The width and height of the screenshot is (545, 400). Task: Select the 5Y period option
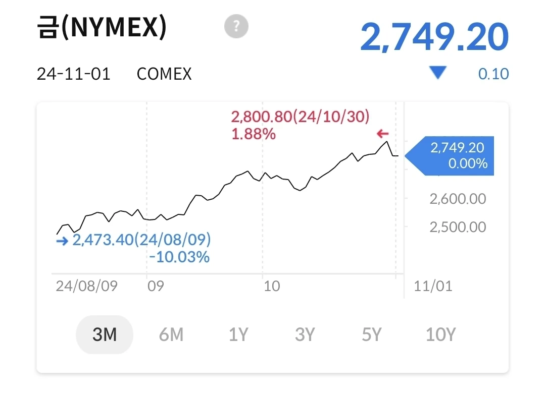[371, 334]
